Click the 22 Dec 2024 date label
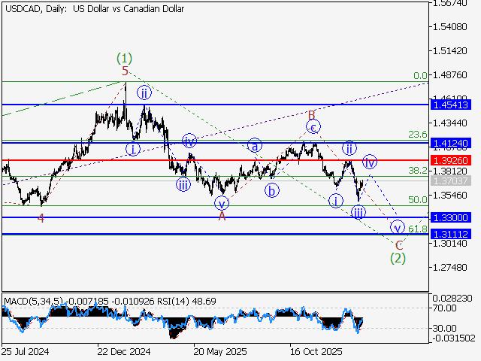The width and height of the screenshot is (481, 361). (124, 351)
